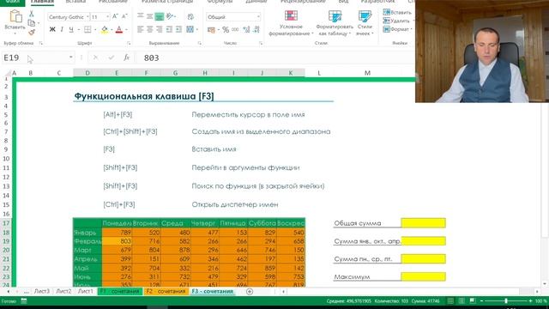549x309 pixels.
Task: Toggle Italic formatting
Action: 62,29
